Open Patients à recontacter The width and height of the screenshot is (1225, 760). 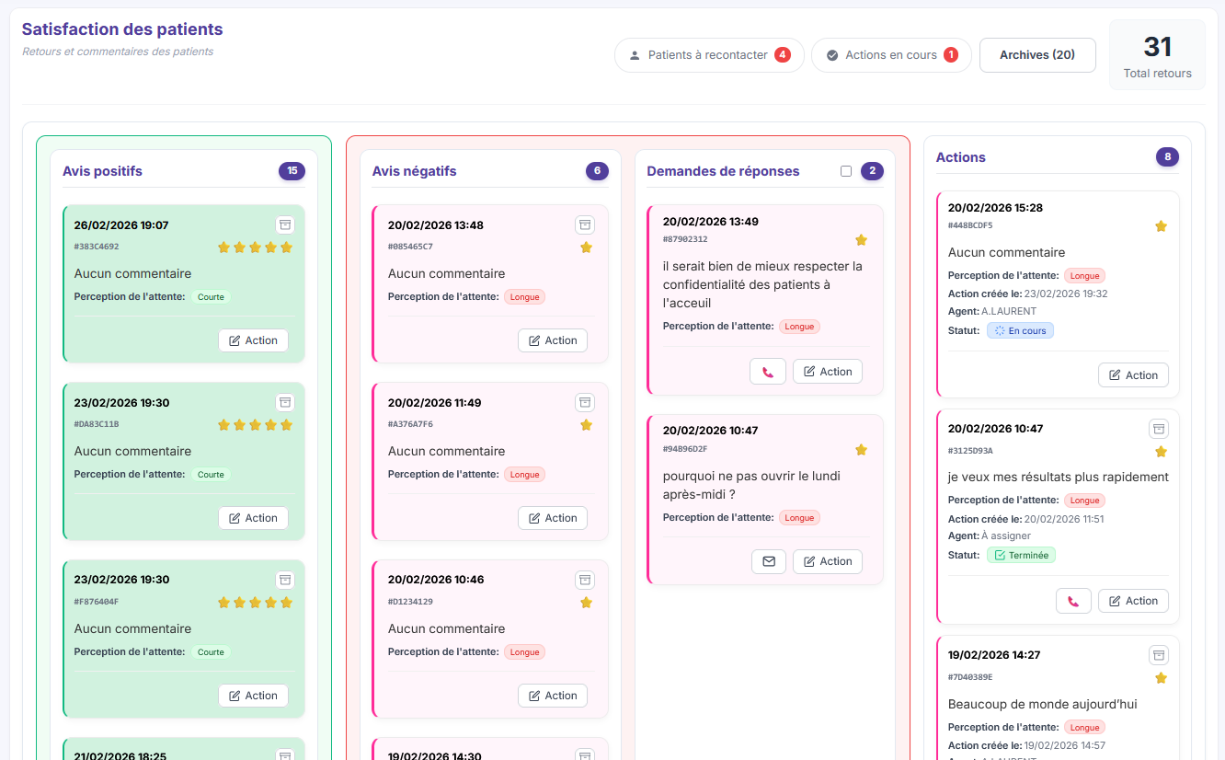(708, 54)
